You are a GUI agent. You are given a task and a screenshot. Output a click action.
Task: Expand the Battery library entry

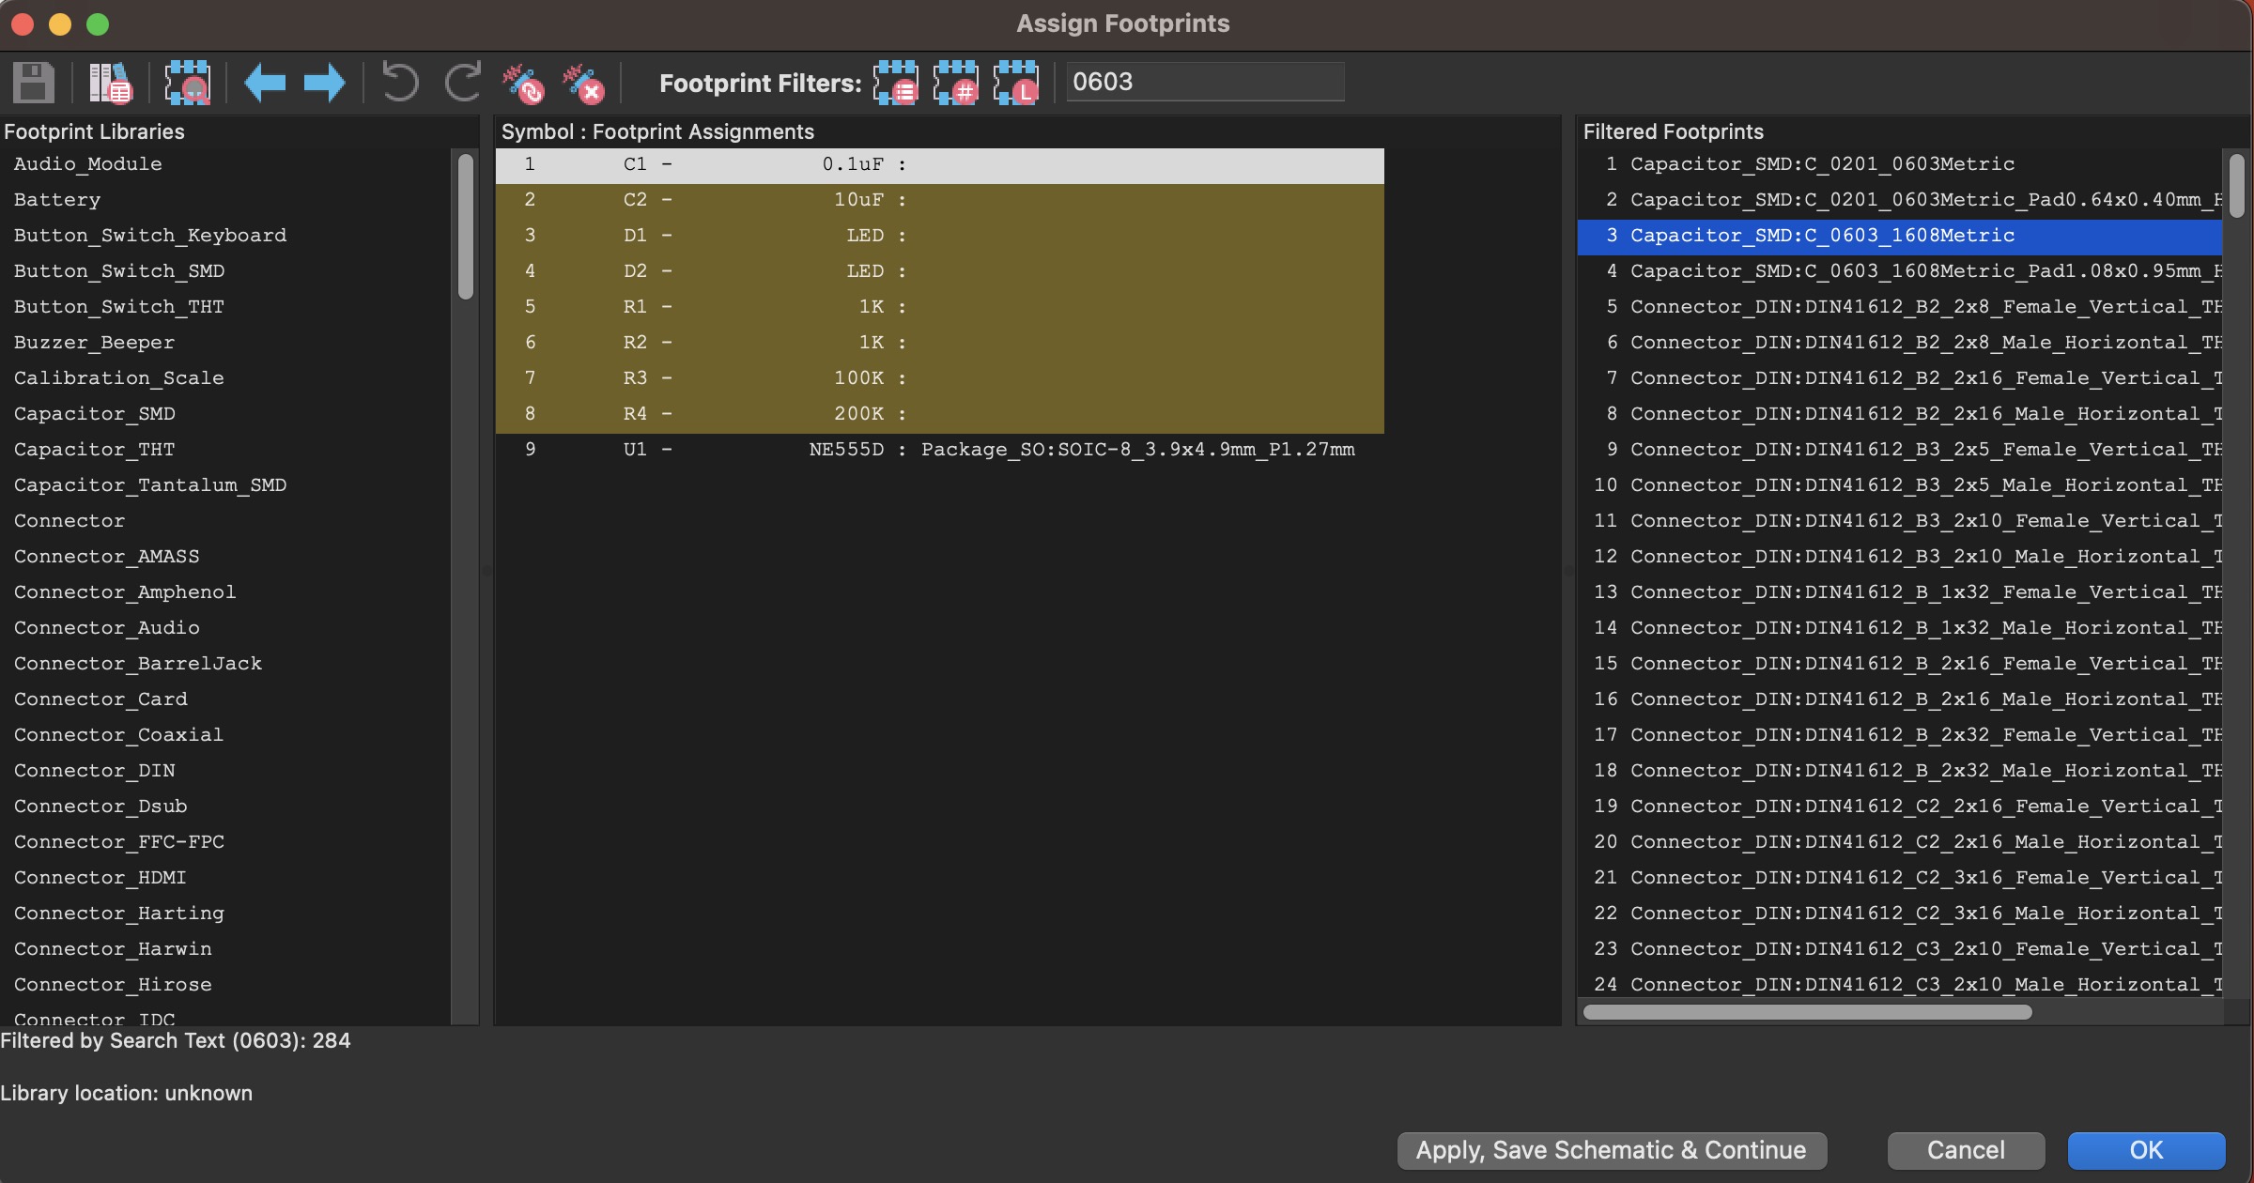pos(56,198)
